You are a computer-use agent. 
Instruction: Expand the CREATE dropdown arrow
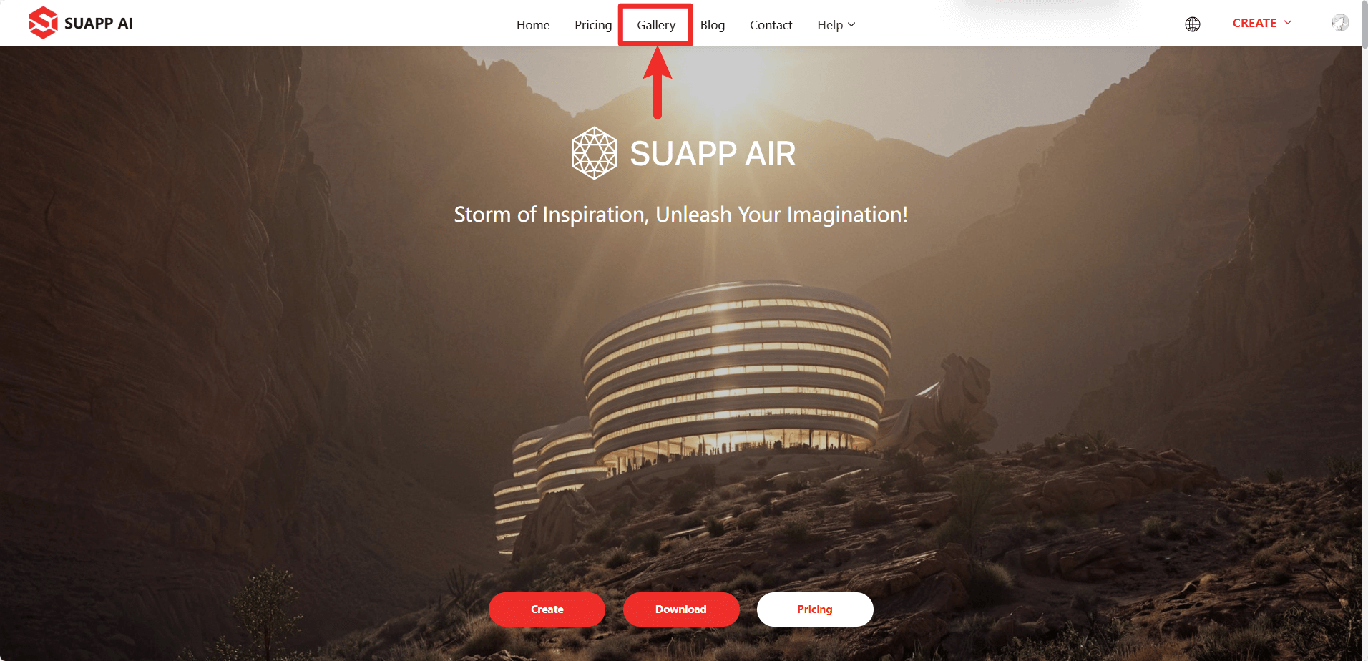(1288, 23)
